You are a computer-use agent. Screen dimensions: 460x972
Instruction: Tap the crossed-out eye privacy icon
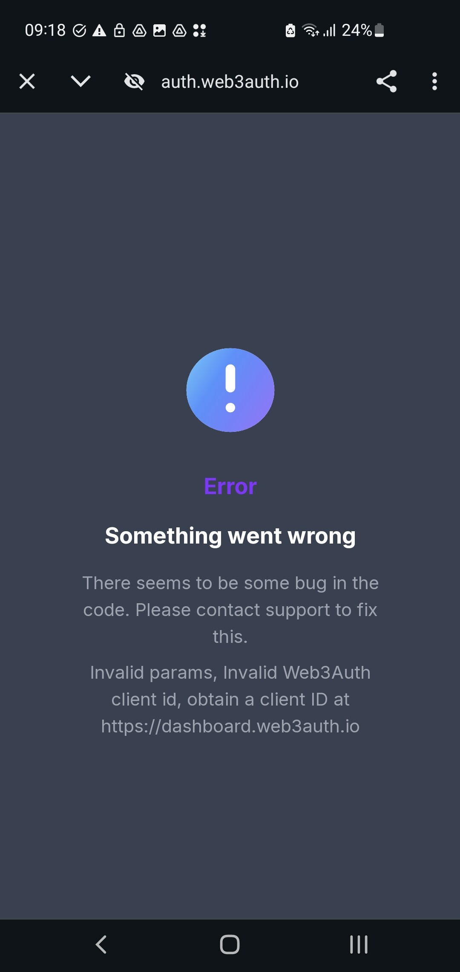pyautogui.click(x=134, y=81)
